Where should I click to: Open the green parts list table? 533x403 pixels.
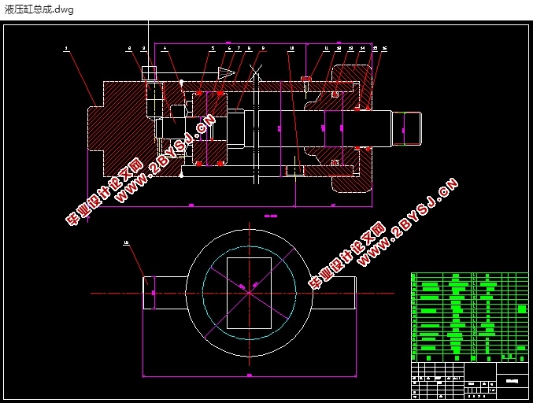click(468, 316)
